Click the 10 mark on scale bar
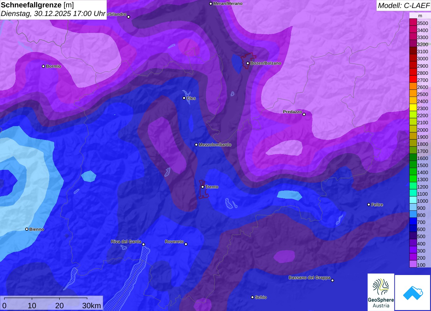The width and height of the screenshot is (431, 311). (x=32, y=305)
